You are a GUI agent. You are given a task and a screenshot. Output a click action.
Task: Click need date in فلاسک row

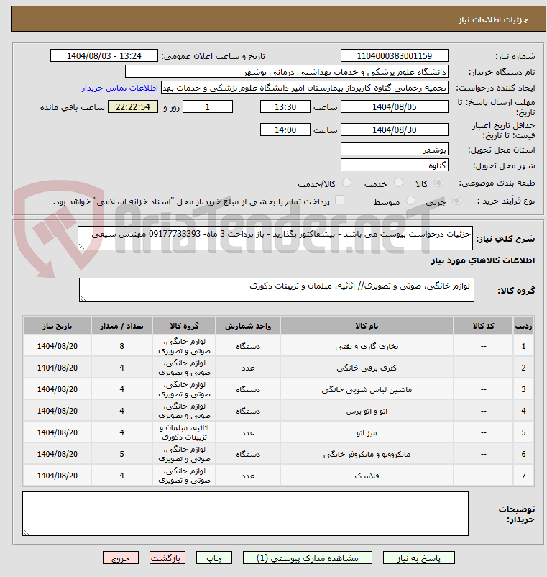58,476
